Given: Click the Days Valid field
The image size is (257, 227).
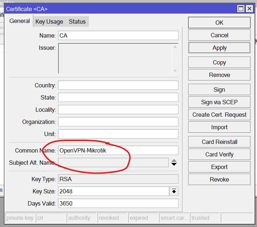Looking at the screenshot, I should [118, 203].
